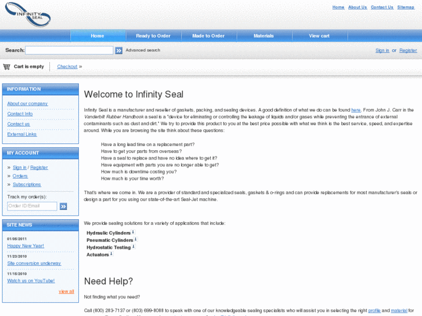
Task: Go to Checkout
Action: (x=67, y=67)
